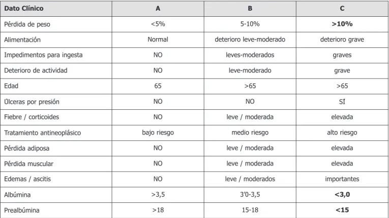Click the 'deterioro grave' cell
Viewport: 389px width, 218px height.
(x=342, y=40)
